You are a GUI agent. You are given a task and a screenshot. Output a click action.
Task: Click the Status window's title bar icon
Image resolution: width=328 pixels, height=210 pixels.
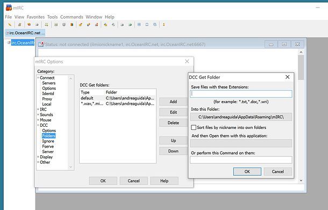tap(41, 44)
